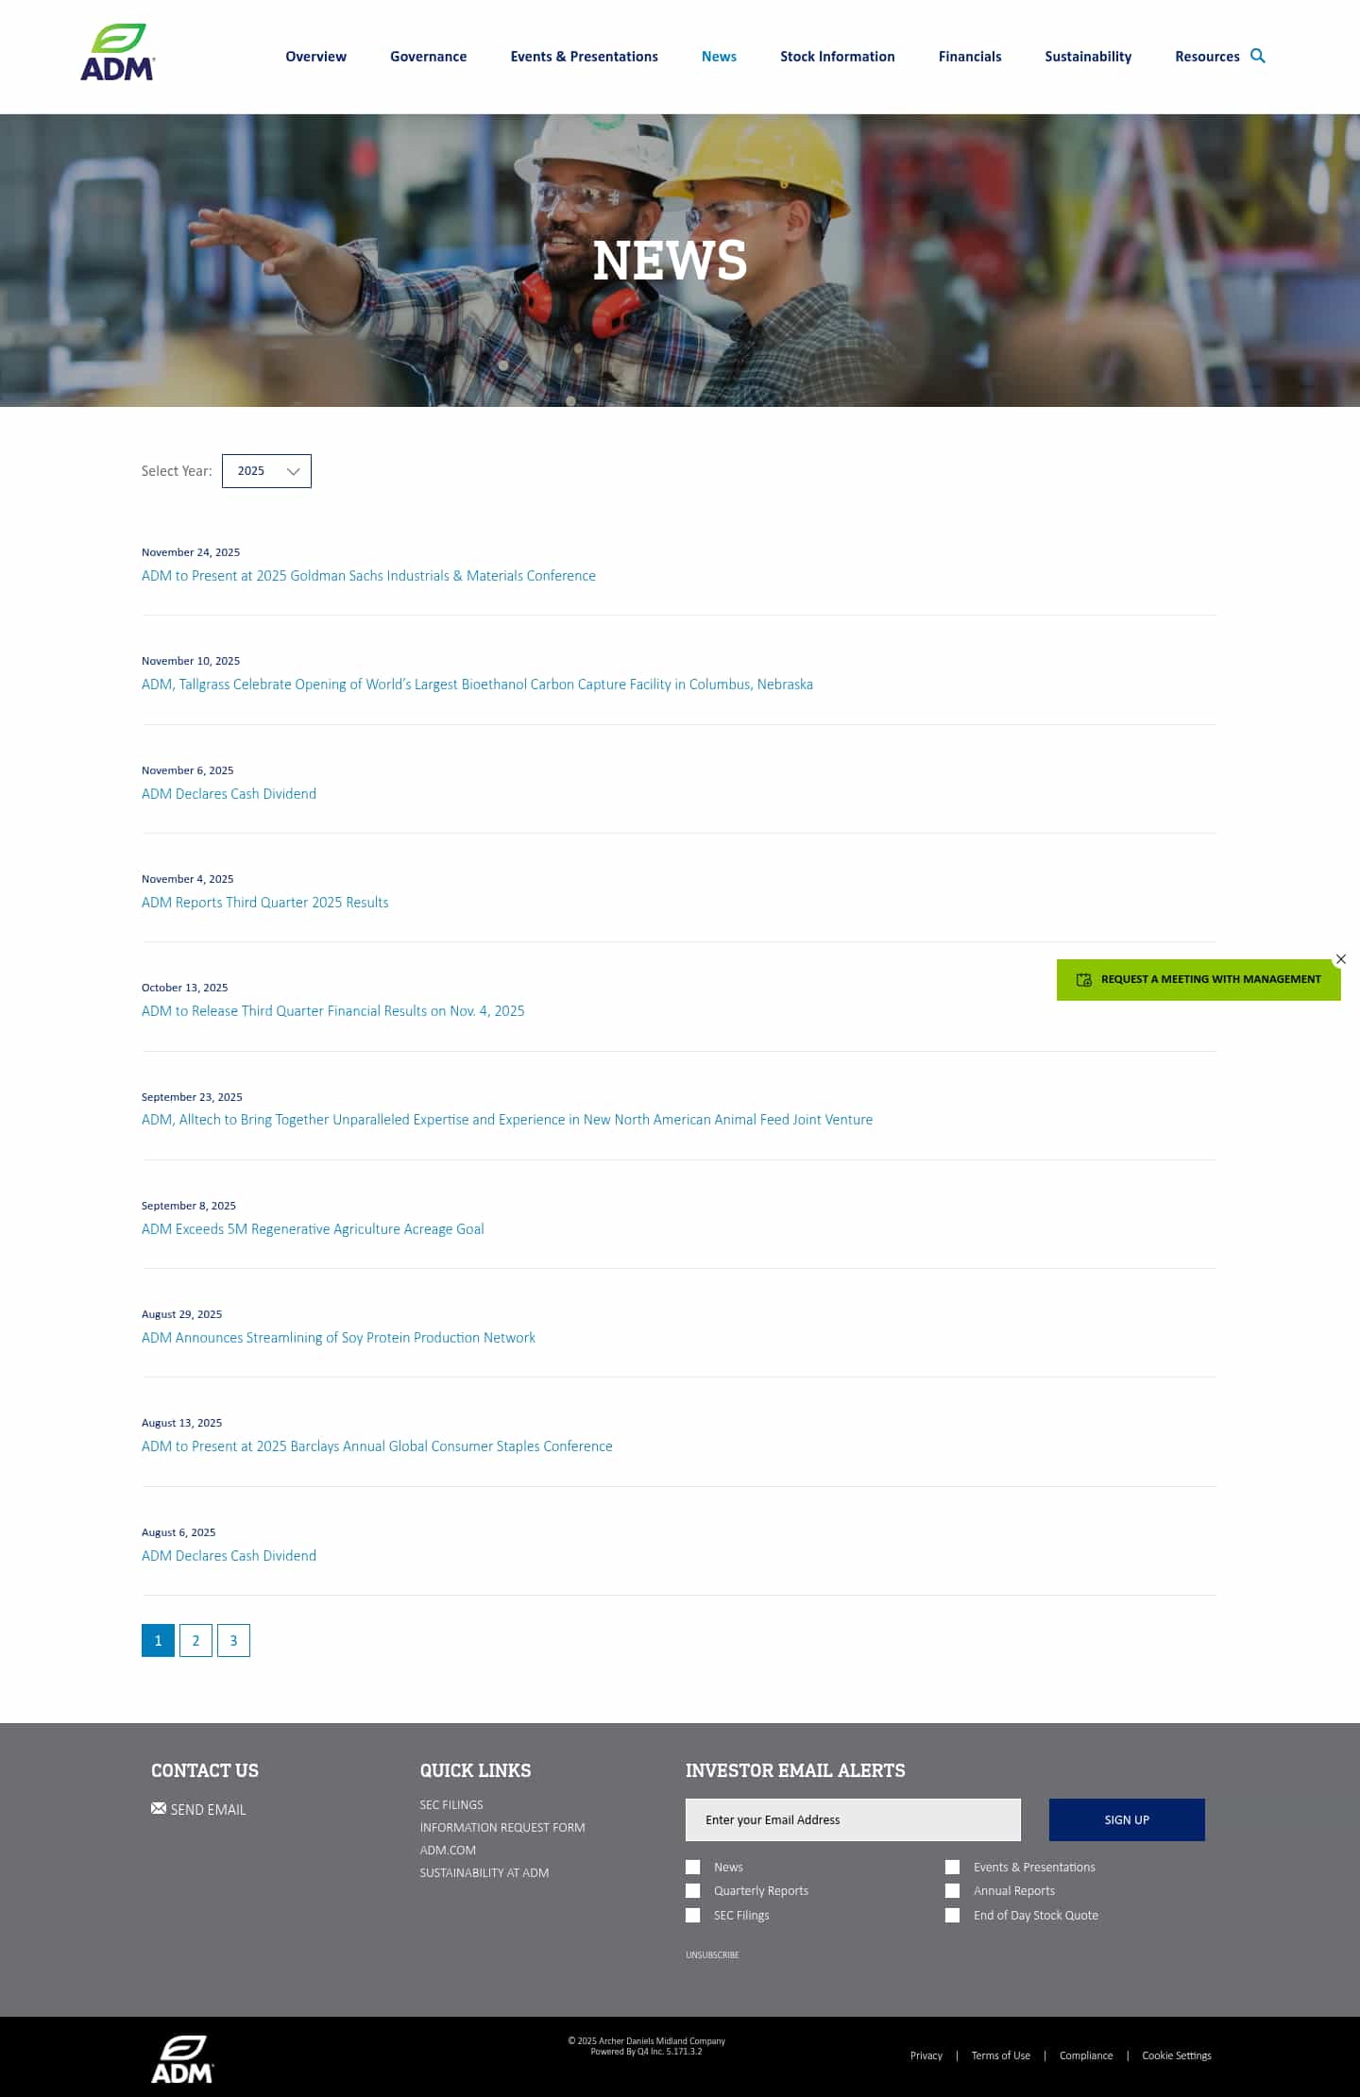
Task: Open the Terms of Use link
Action: coord(1001,2056)
